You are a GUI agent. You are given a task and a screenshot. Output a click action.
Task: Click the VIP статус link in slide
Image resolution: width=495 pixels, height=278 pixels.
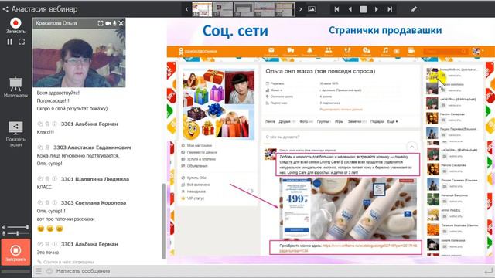(x=196, y=198)
